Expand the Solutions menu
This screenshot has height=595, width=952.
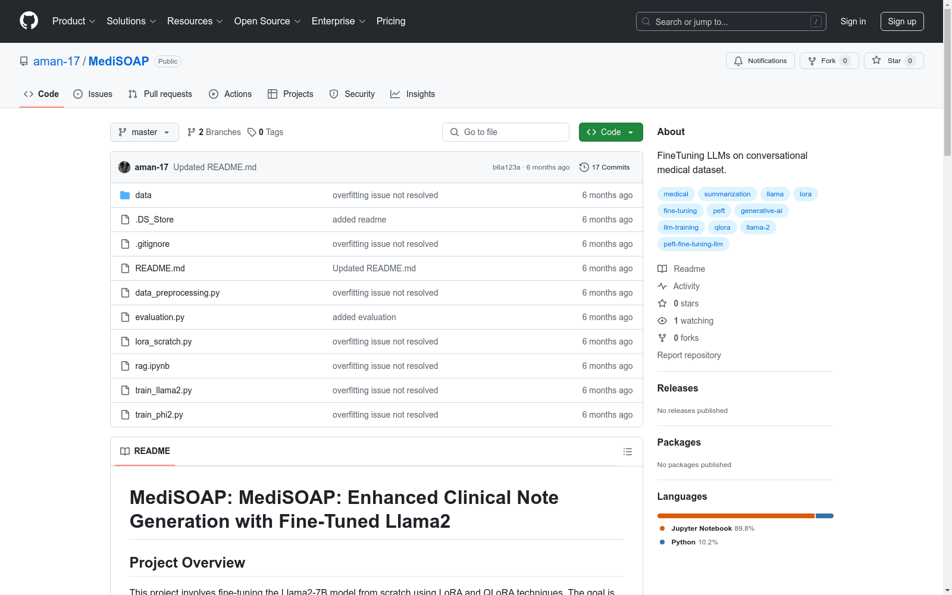tap(131, 21)
